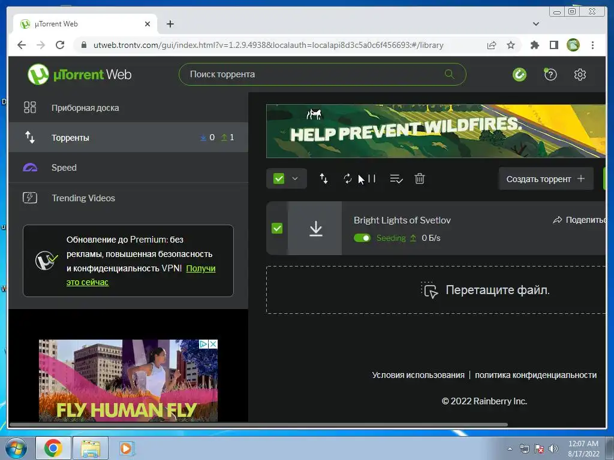Open политика конфиденциальности link
The image size is (614, 460).
(535, 375)
